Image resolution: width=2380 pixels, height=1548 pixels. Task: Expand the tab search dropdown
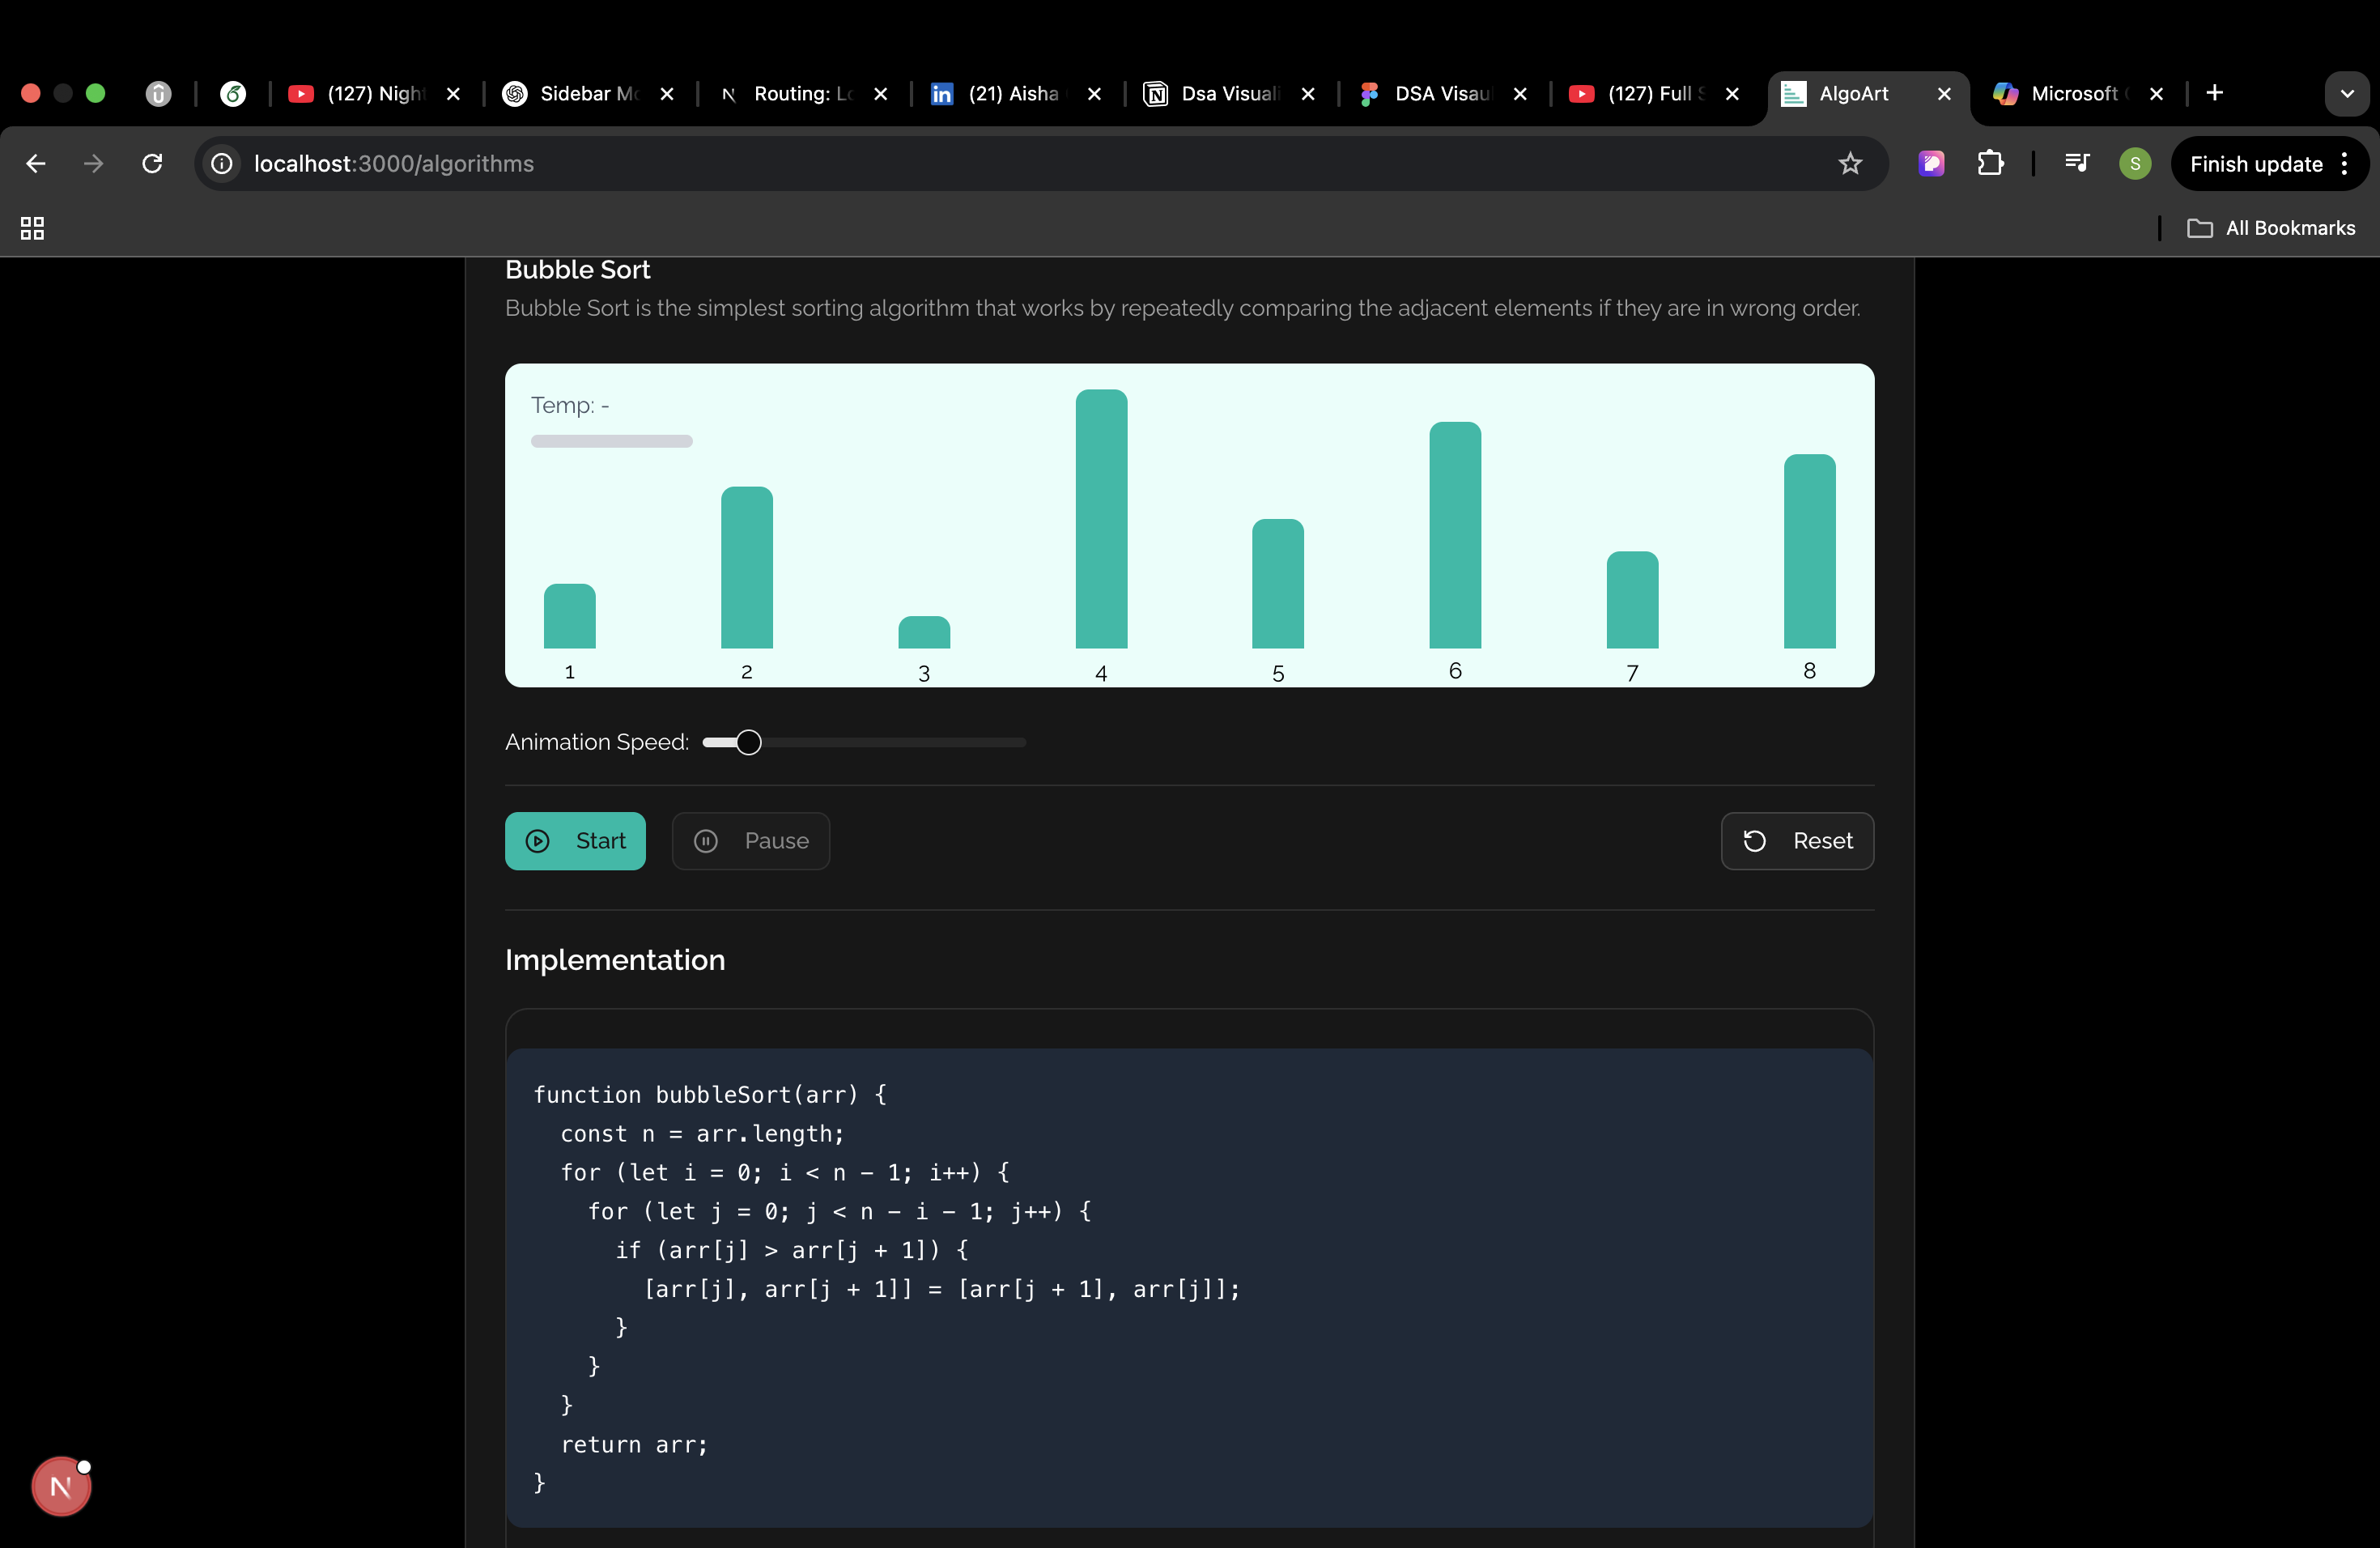pyautogui.click(x=2347, y=94)
